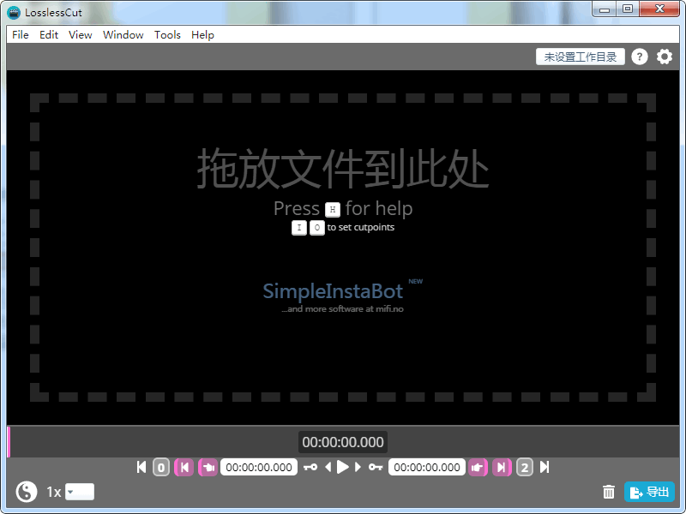Click the LosslessCut app icon in title bar
Screen dimensions: 686x514
pyautogui.click(x=14, y=12)
